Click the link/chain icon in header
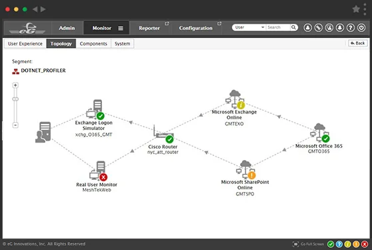 coord(319,28)
